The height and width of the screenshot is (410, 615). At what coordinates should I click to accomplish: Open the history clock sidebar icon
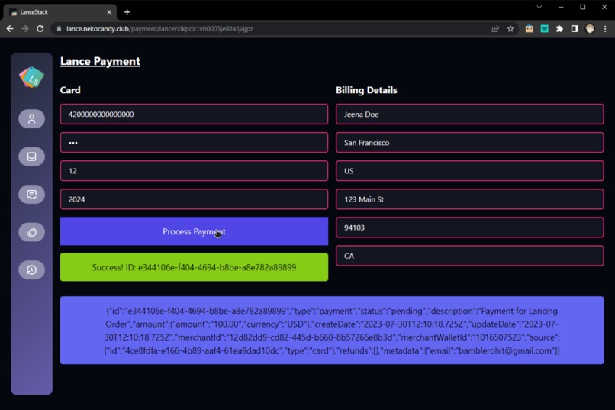(32, 270)
